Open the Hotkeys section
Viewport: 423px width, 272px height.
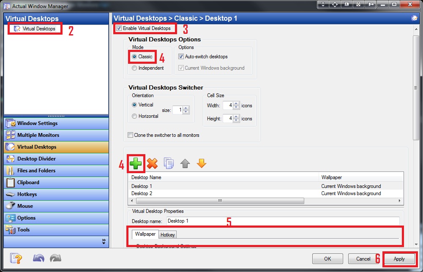56,194
